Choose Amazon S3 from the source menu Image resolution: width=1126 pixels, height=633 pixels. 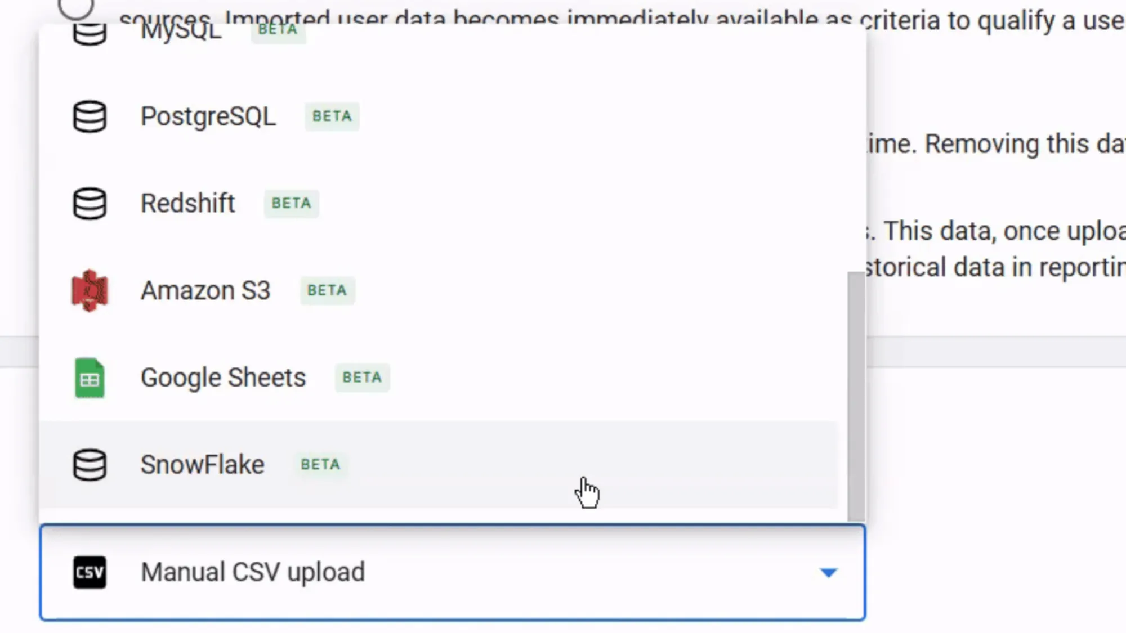pos(205,290)
